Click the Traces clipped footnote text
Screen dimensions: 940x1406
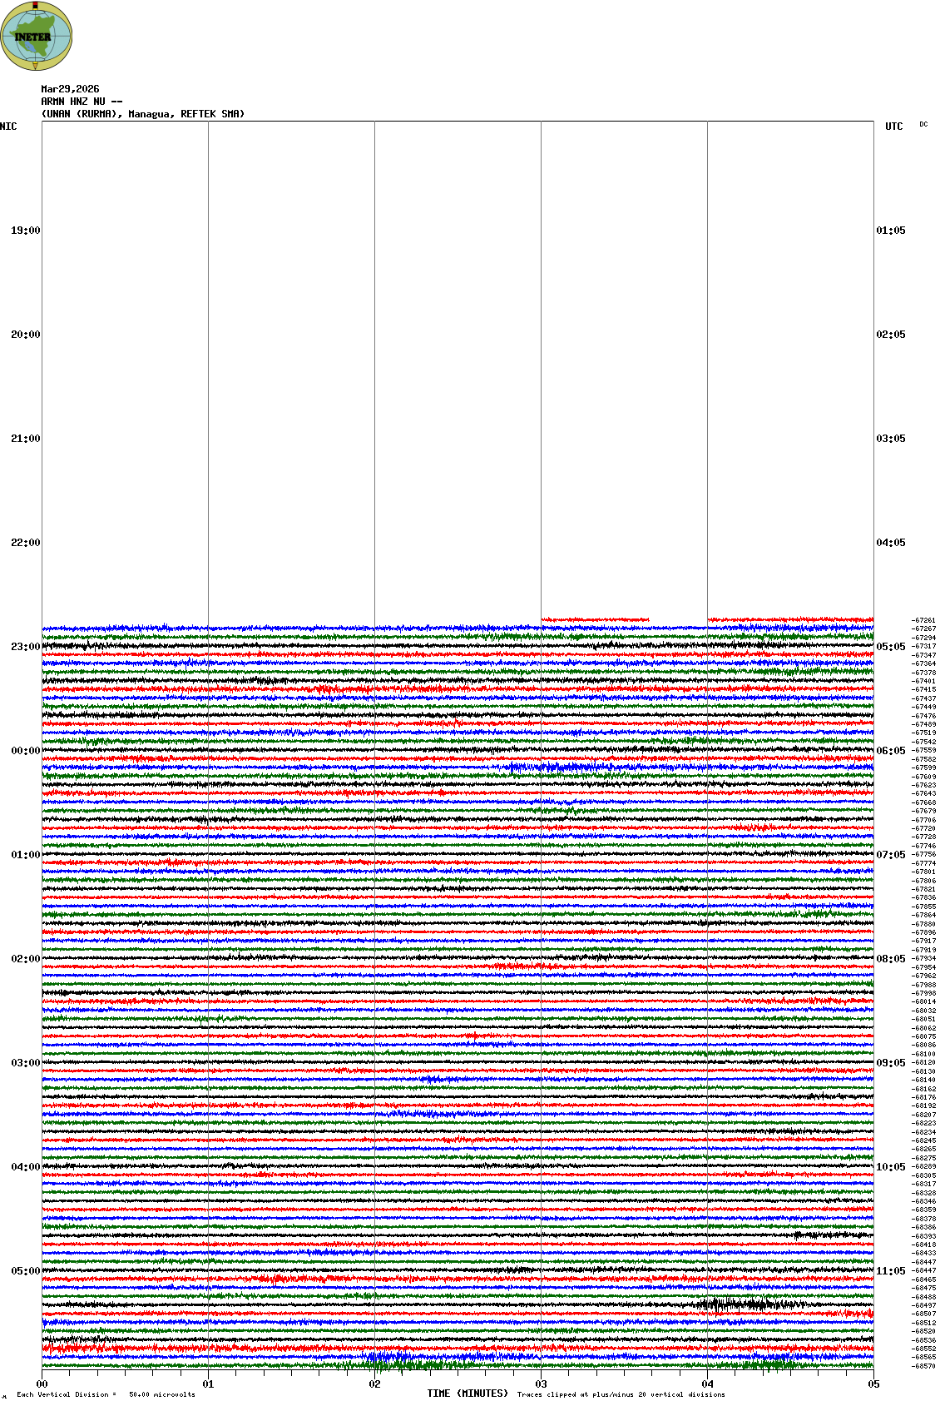click(621, 1394)
